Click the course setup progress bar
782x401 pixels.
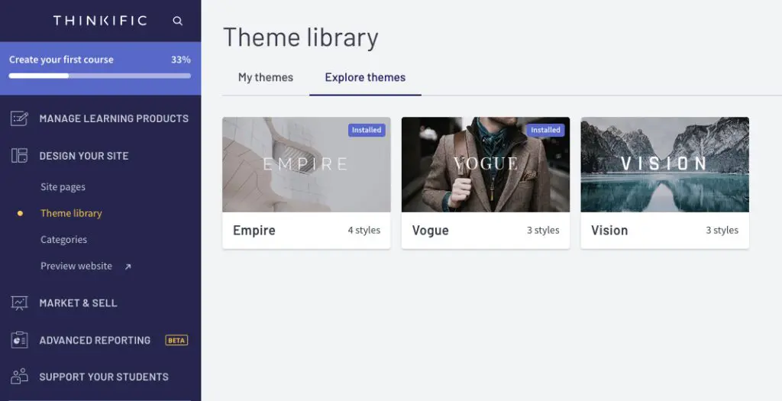coord(100,76)
